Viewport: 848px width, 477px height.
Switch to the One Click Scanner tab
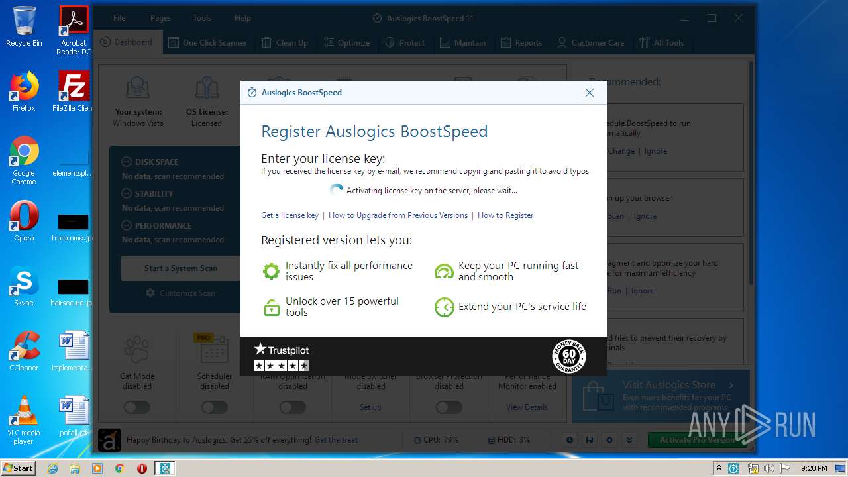coord(207,42)
